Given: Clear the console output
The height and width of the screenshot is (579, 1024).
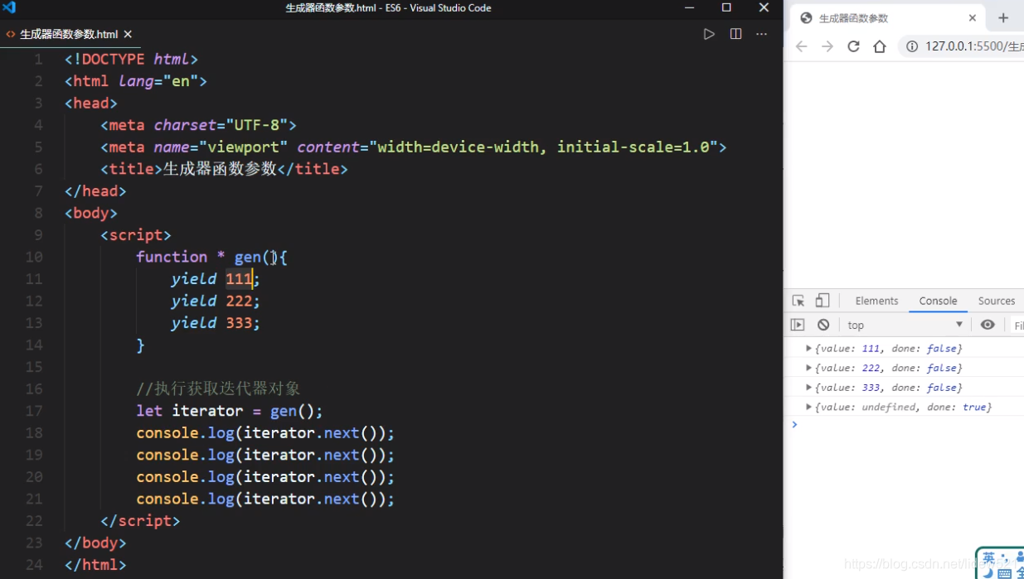Looking at the screenshot, I should tap(823, 325).
